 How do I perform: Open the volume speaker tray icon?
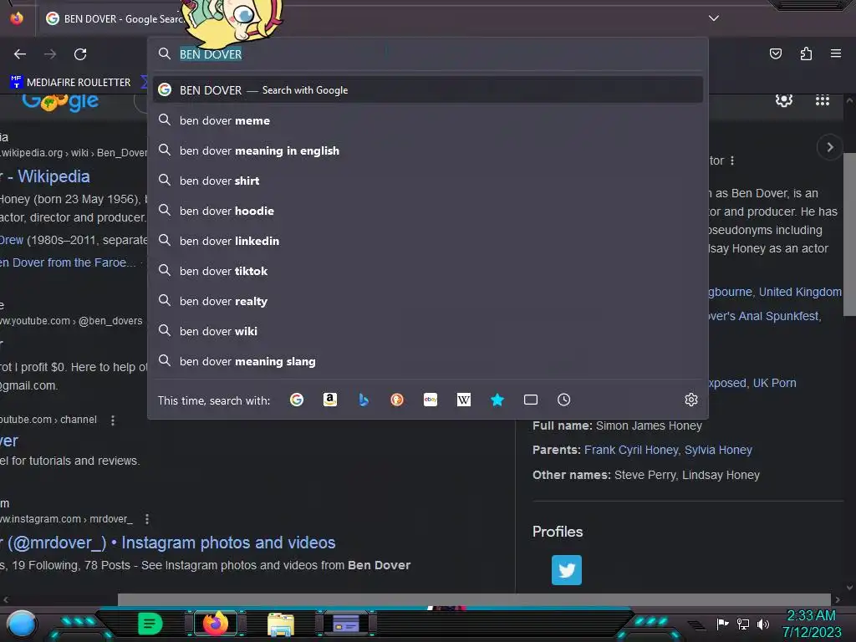[x=763, y=624]
